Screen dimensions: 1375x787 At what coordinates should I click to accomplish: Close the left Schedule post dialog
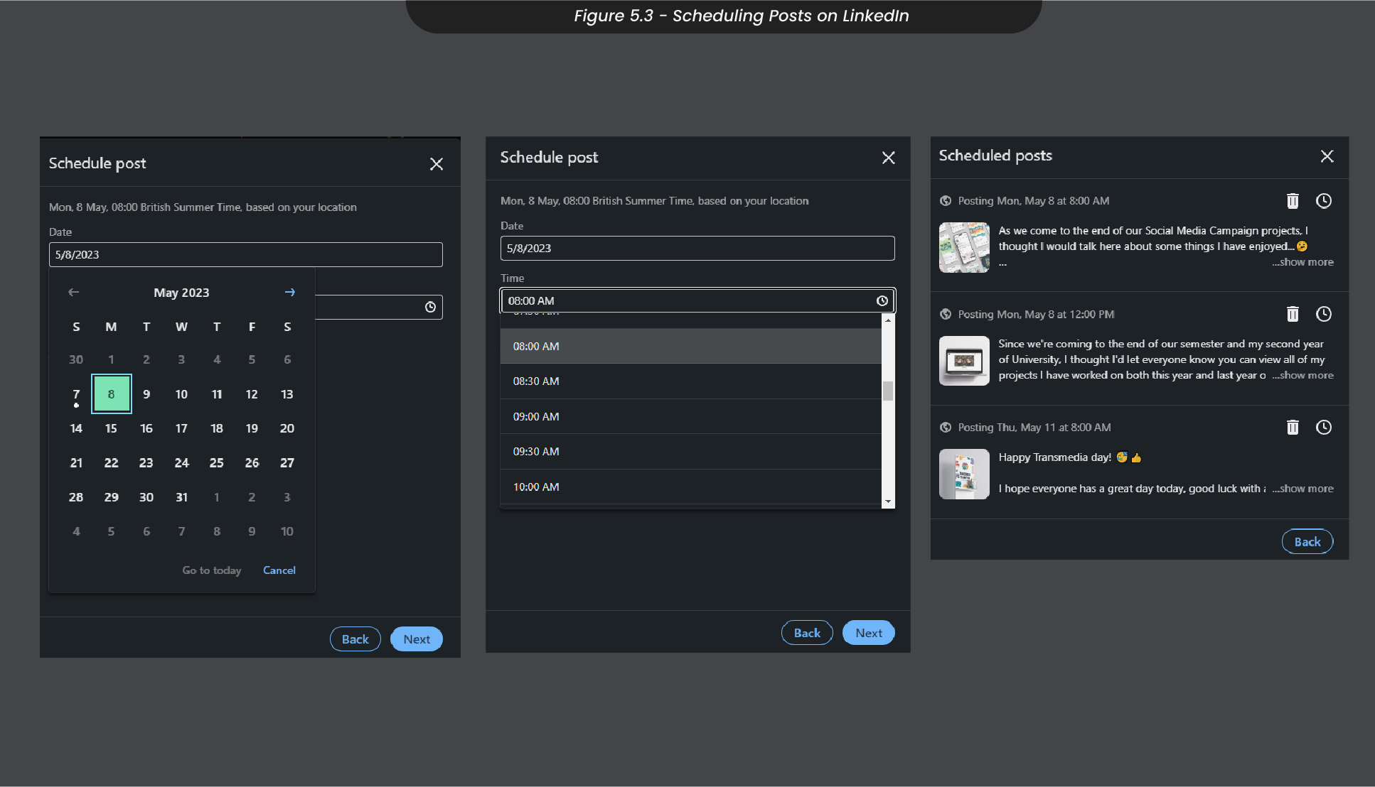click(x=437, y=164)
